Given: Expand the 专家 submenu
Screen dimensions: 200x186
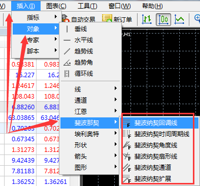Looking at the screenshot, I should coord(36,40).
